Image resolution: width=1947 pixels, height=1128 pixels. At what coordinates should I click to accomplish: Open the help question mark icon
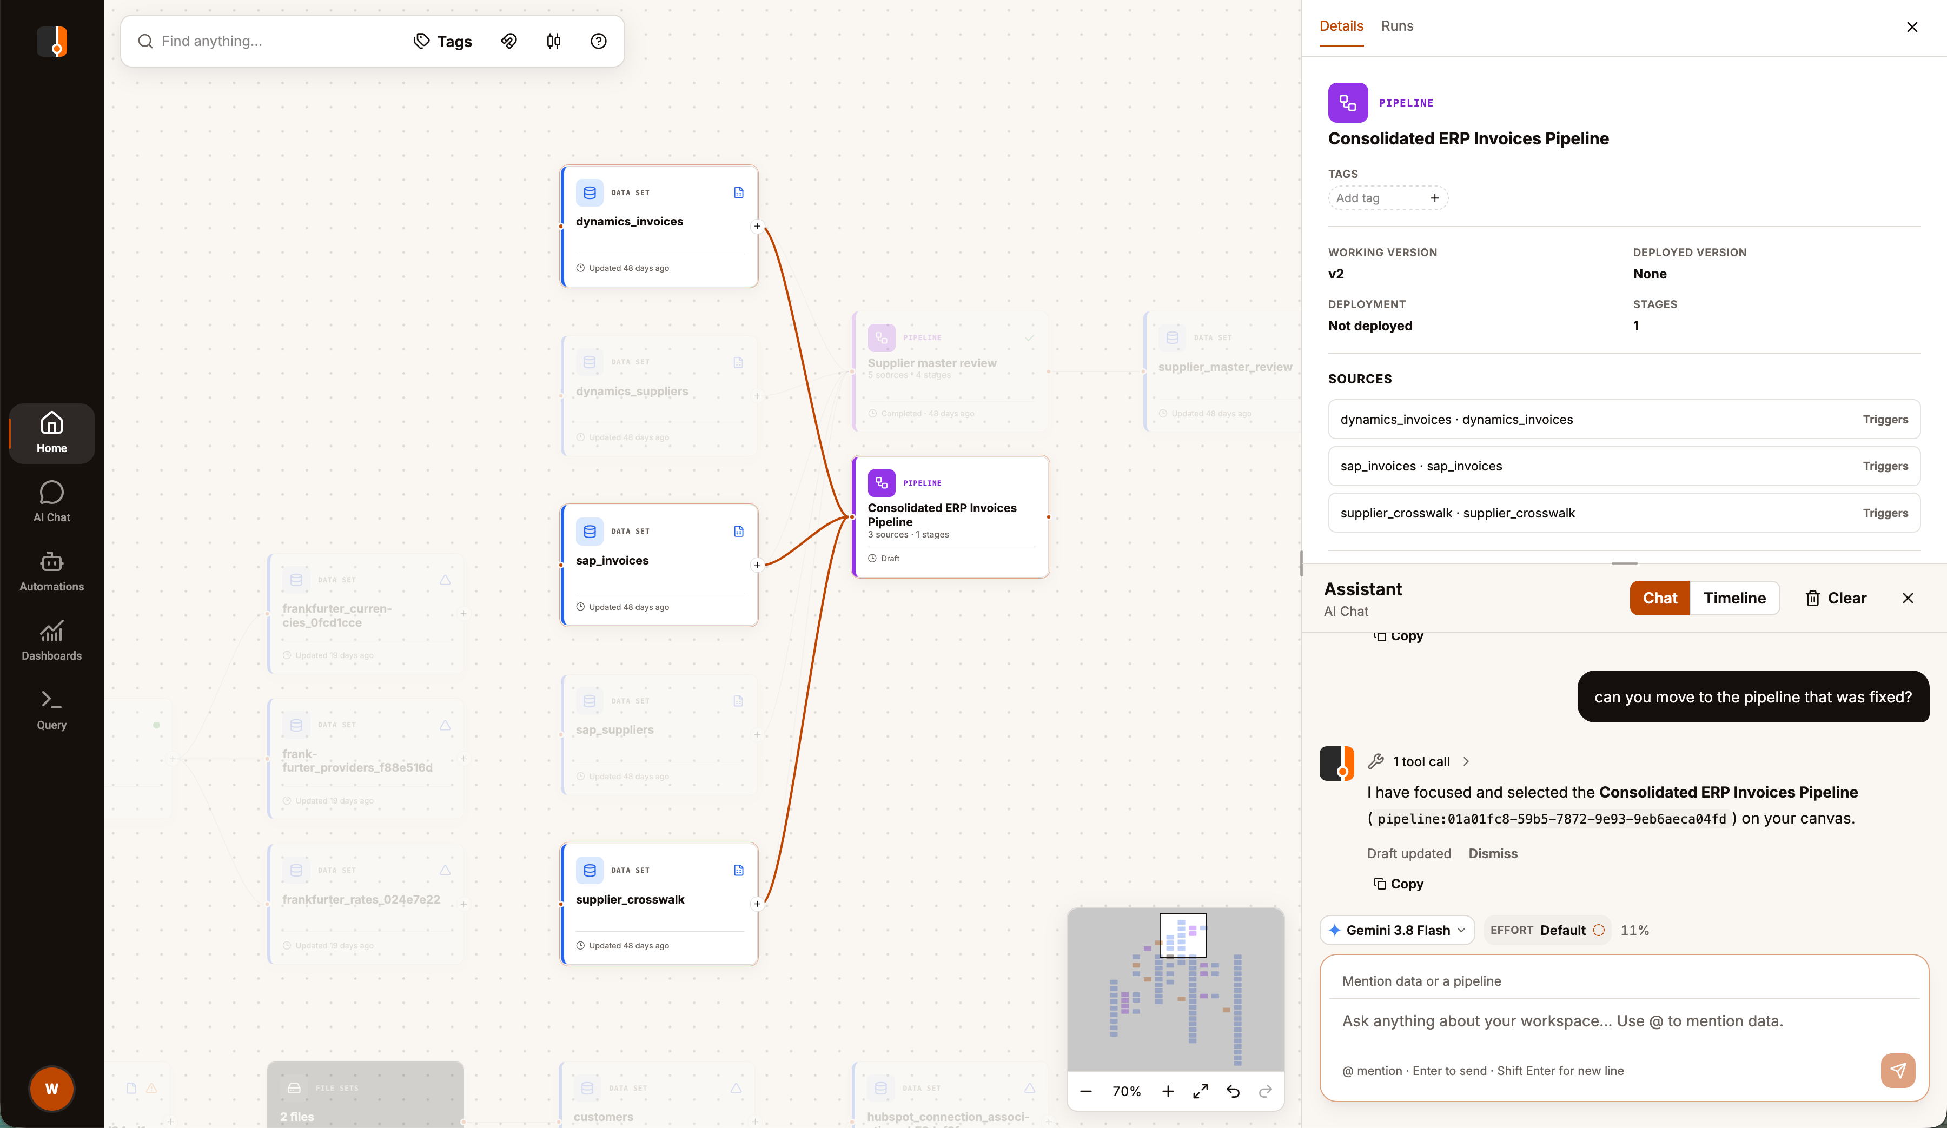598,41
